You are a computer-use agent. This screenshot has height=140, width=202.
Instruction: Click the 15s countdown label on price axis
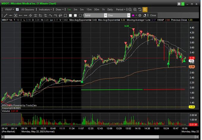(x=192, y=61)
